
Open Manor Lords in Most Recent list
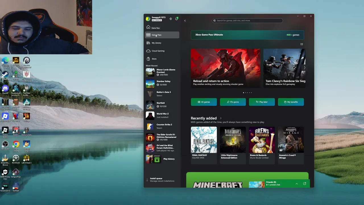point(162,72)
